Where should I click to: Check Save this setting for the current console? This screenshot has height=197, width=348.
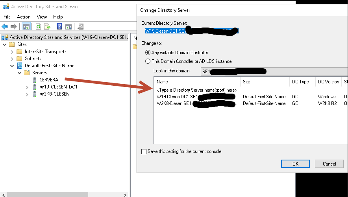coord(144,151)
